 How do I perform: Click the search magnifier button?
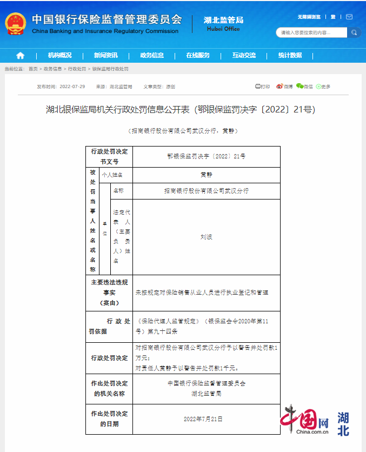tap(354, 32)
